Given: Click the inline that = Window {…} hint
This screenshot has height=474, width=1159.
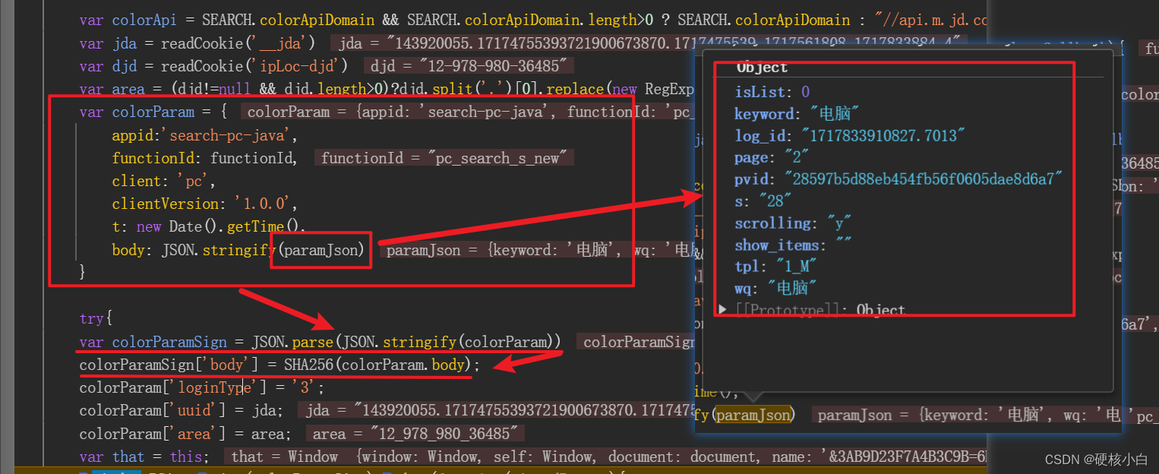Looking at the screenshot, I should (x=604, y=457).
